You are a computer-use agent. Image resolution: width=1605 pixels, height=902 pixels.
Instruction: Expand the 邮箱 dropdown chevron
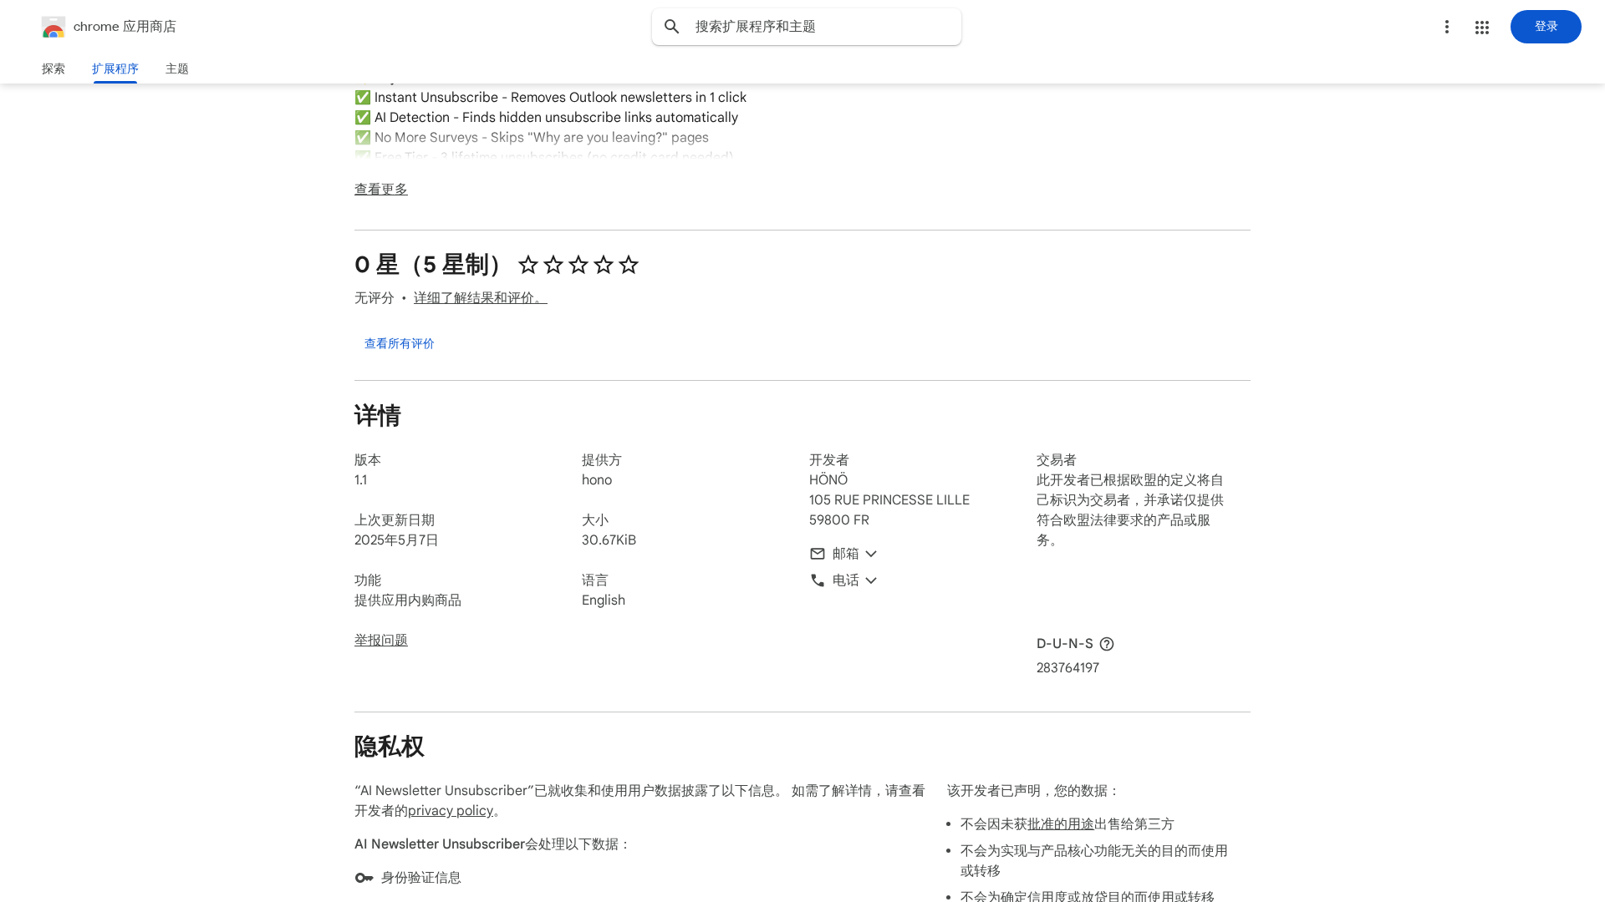871,554
